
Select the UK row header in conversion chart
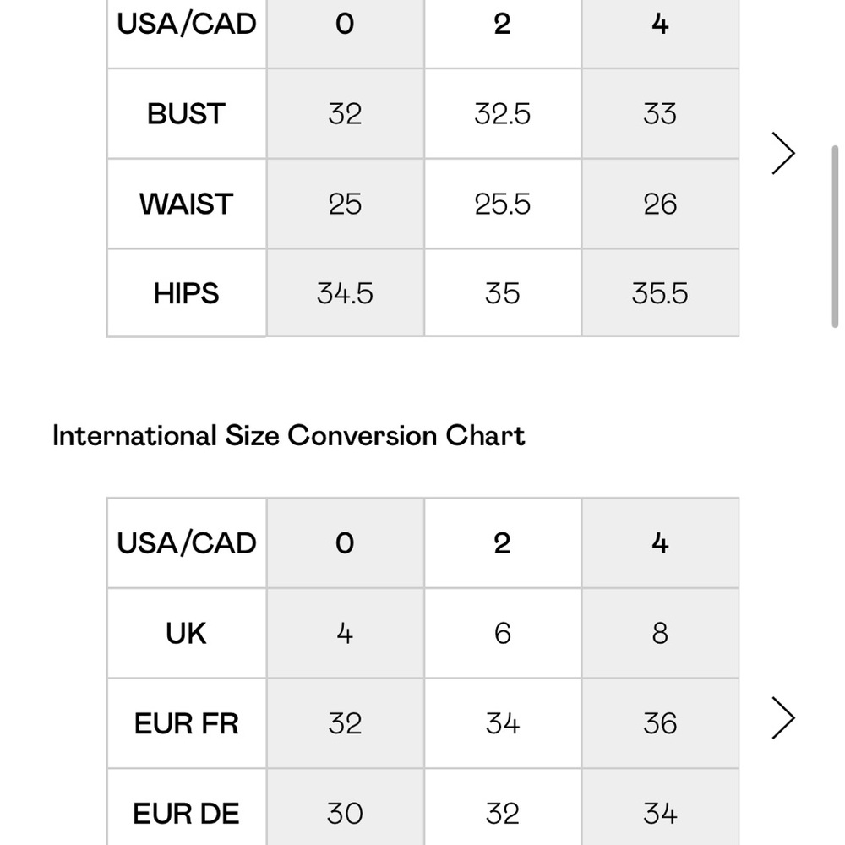pyautogui.click(x=187, y=633)
